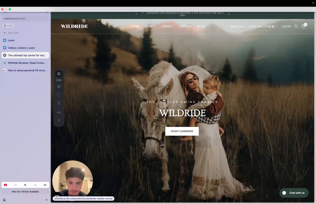Click the Loom rewind effects icon
Image resolution: width=316 pixels, height=204 pixels.
tap(59, 112)
